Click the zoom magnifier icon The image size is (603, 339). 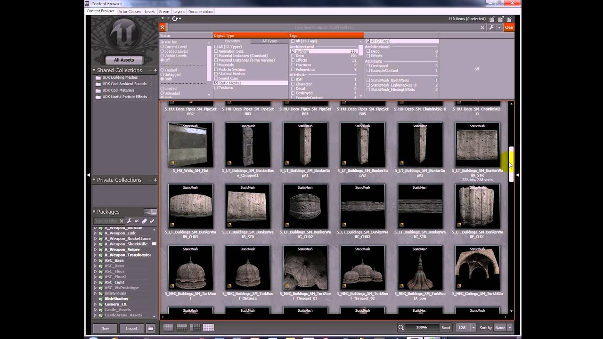pos(400,328)
